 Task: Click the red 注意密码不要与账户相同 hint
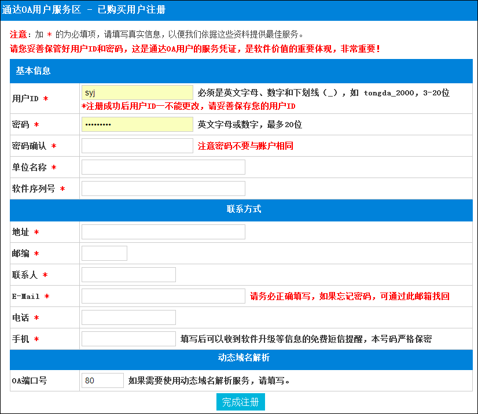(245, 146)
